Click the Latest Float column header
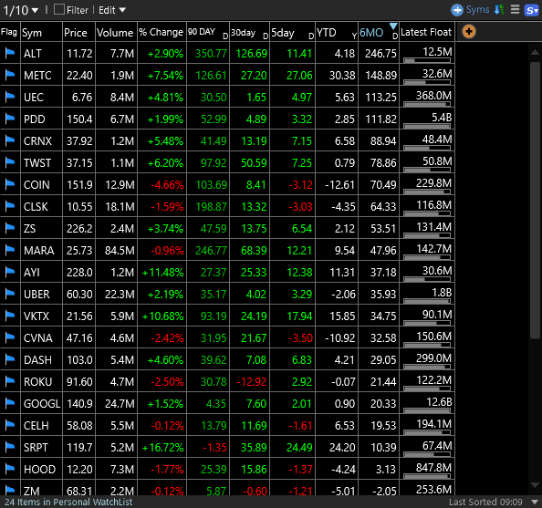The width and height of the screenshot is (542, 508). click(426, 32)
